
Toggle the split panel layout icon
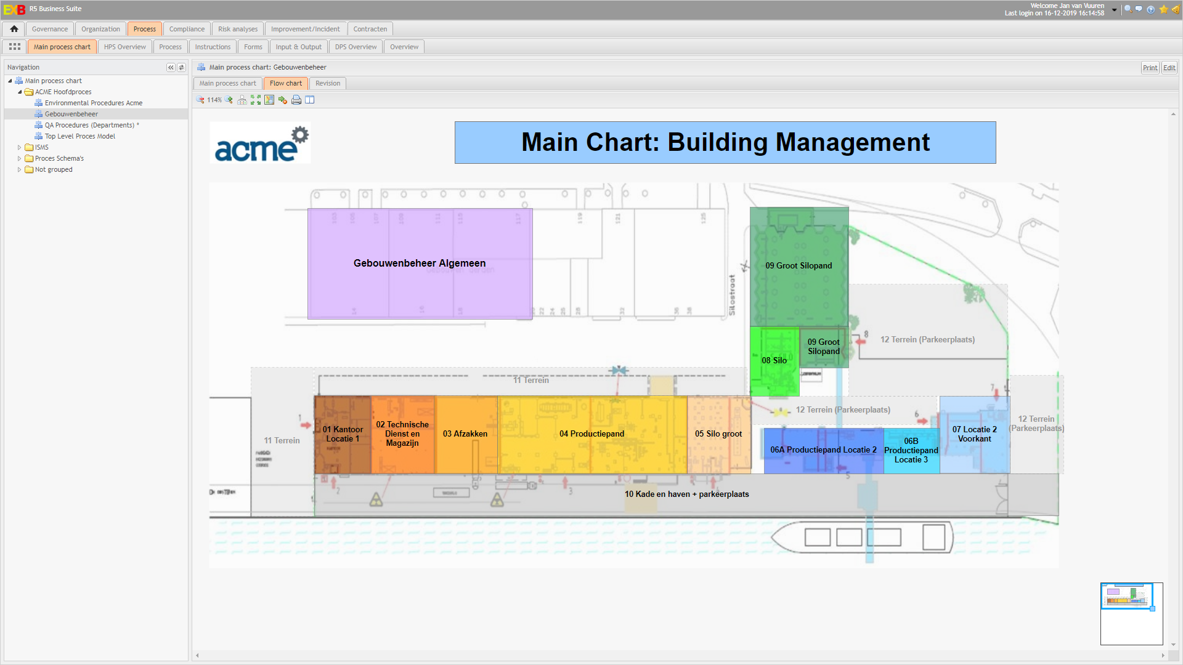[310, 100]
